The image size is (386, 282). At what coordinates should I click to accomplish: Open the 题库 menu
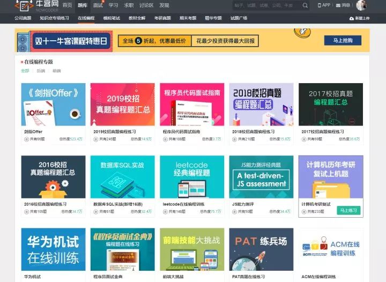click(x=83, y=5)
